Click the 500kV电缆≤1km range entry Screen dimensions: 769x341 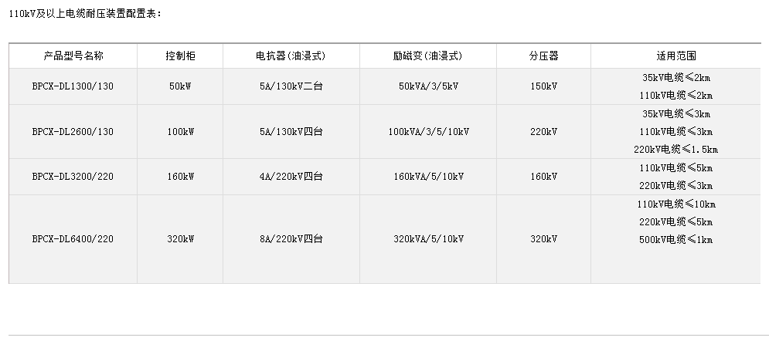tap(676, 240)
